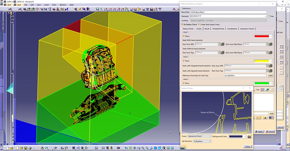Viewport: 290px width, 151px height.
Task: Click the Section Viewer help question mark
Action: coord(243,88)
